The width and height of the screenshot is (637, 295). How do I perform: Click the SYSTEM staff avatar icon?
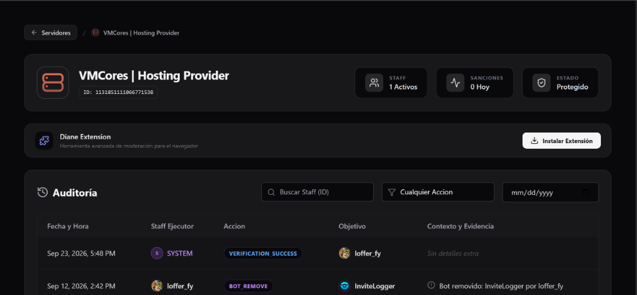point(157,253)
